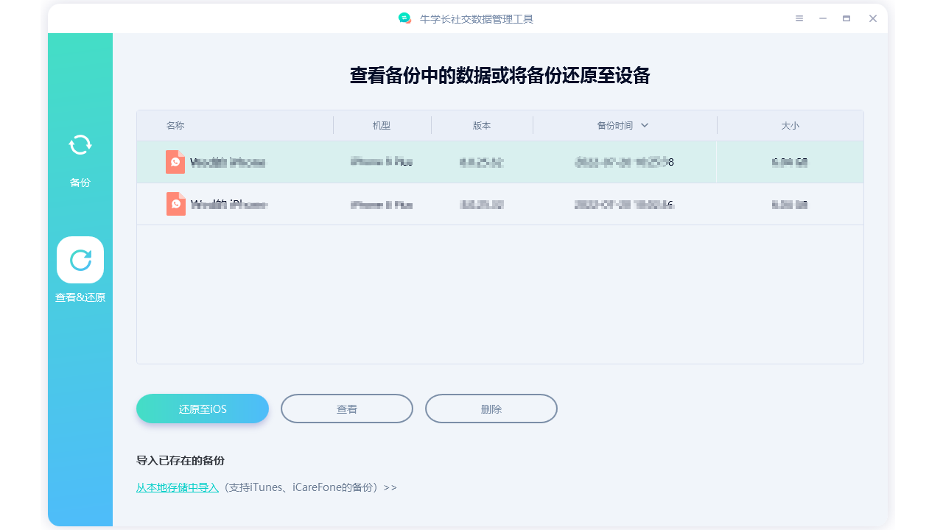Image resolution: width=943 pixels, height=530 pixels.
Task: Click the circular 查看&还原 refresh icon
Action: [x=80, y=260]
